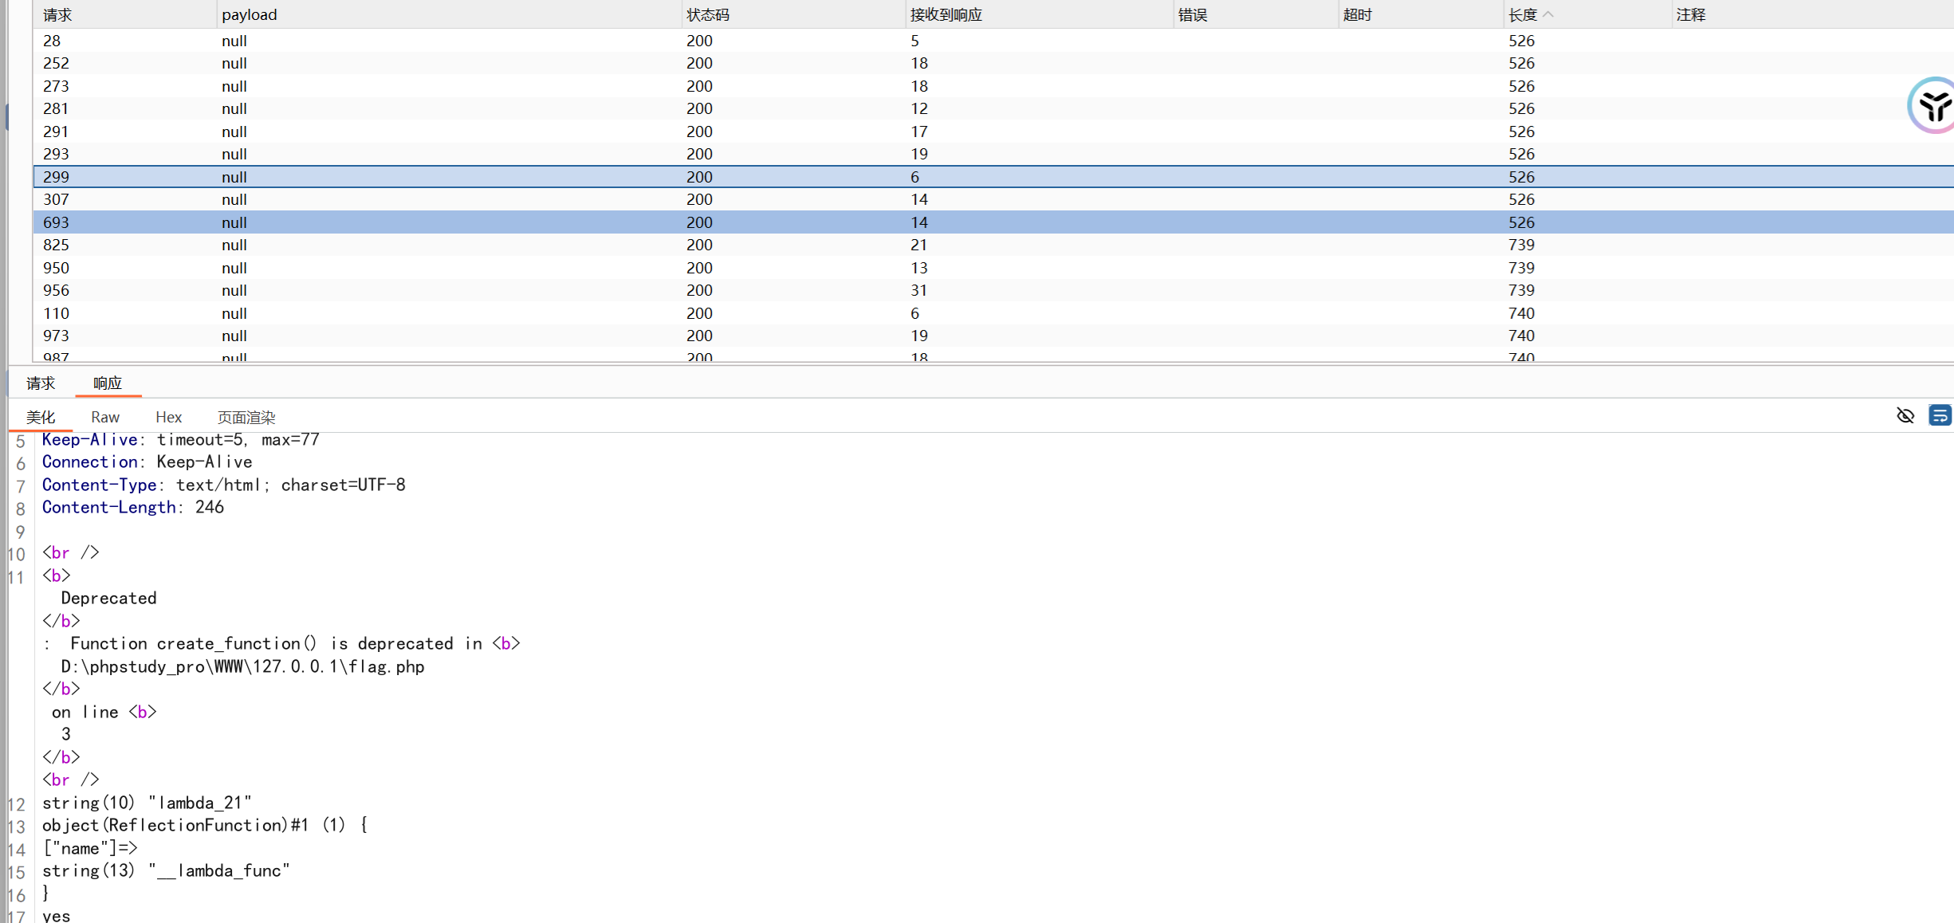Toggle hide non-printable characters eye icon
This screenshot has width=1954, height=923.
tap(1905, 415)
